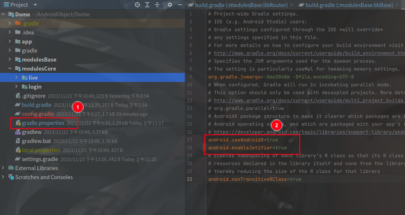Select the login module name

tap(35, 87)
